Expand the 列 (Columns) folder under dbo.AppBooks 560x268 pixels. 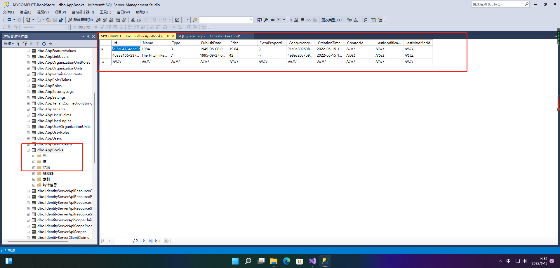pos(34,156)
